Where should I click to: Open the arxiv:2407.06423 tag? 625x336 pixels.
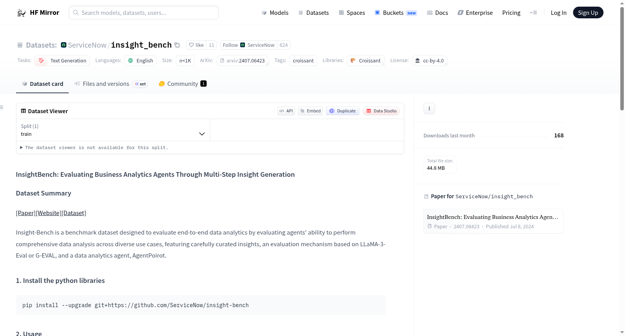point(243,60)
